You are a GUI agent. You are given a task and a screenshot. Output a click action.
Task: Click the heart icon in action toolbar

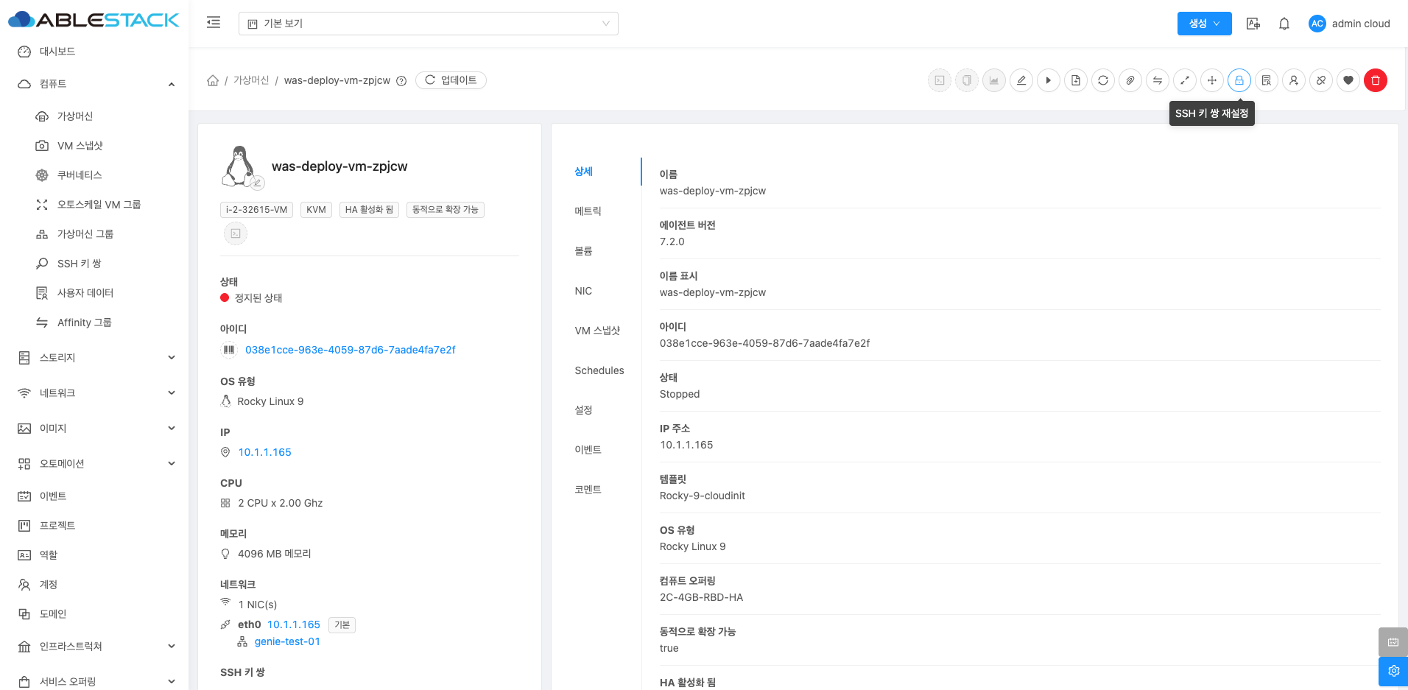1348,80
